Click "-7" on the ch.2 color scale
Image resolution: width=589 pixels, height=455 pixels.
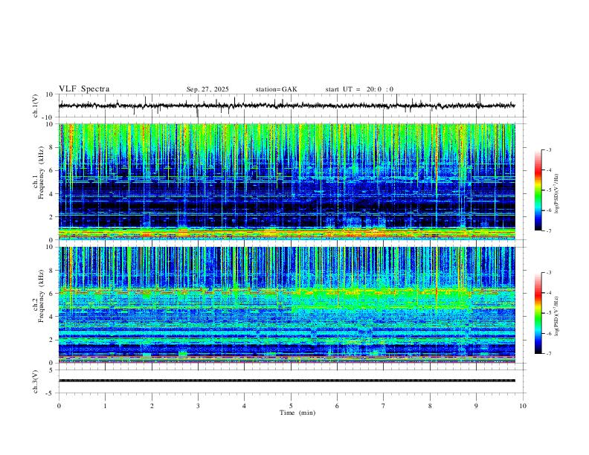[x=549, y=353]
